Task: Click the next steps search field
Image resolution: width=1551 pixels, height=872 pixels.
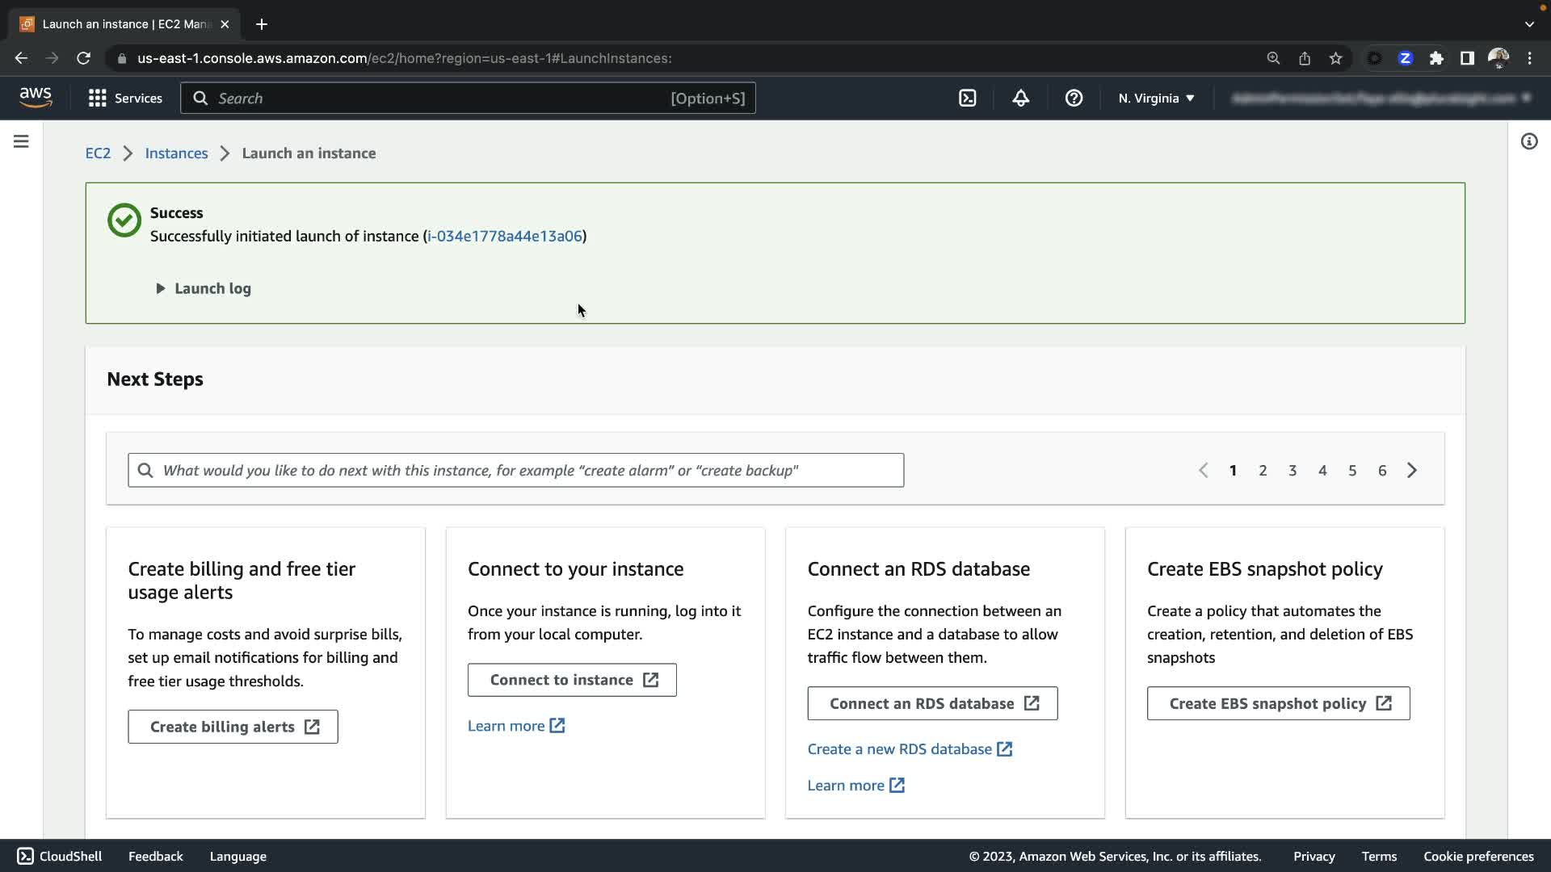Action: tap(515, 470)
